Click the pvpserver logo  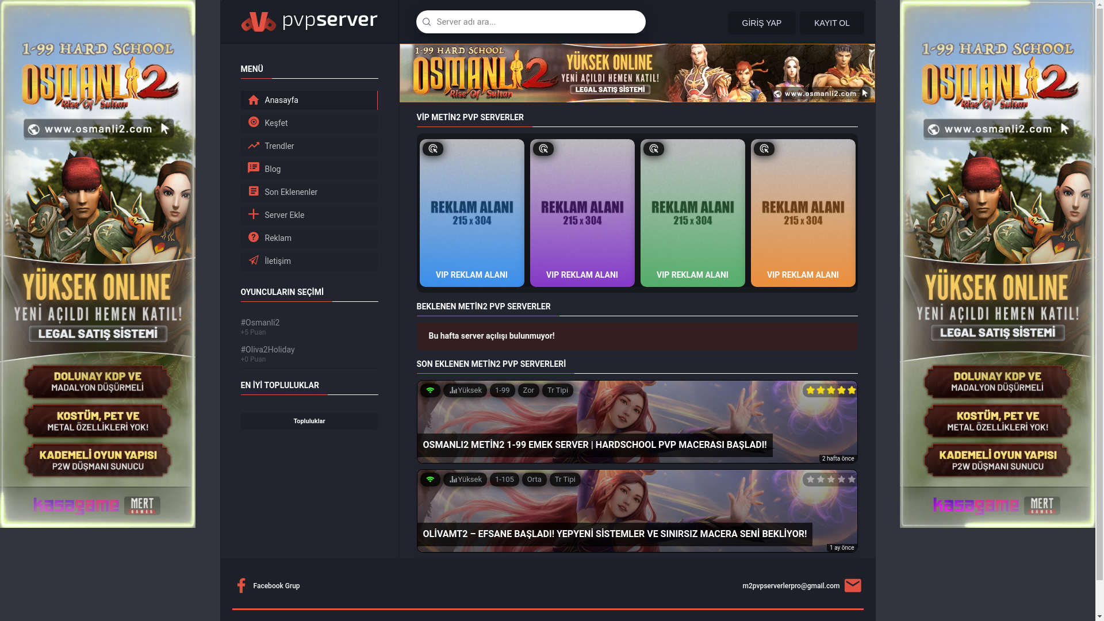(x=309, y=21)
